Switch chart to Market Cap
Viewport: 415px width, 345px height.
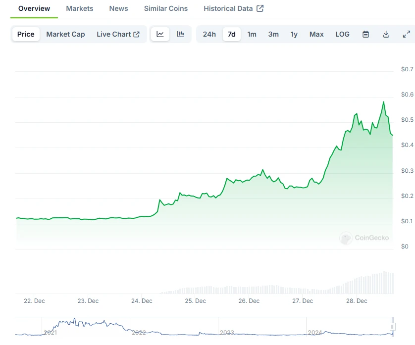[x=65, y=34]
